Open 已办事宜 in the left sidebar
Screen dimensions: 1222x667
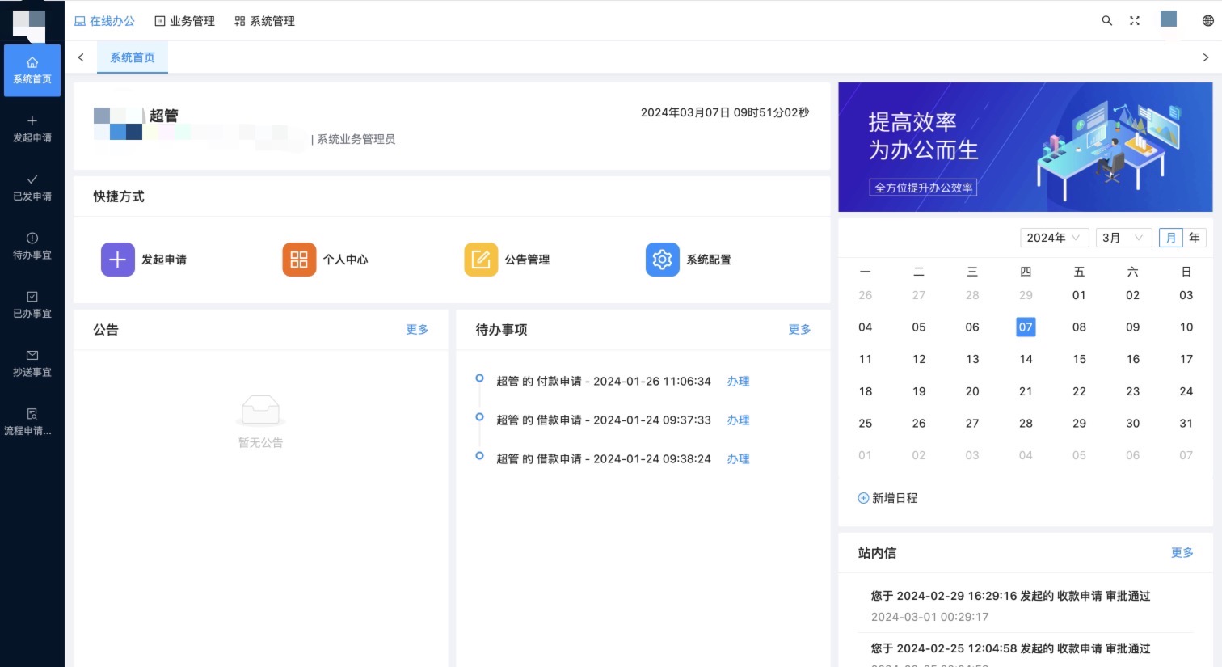click(x=32, y=305)
